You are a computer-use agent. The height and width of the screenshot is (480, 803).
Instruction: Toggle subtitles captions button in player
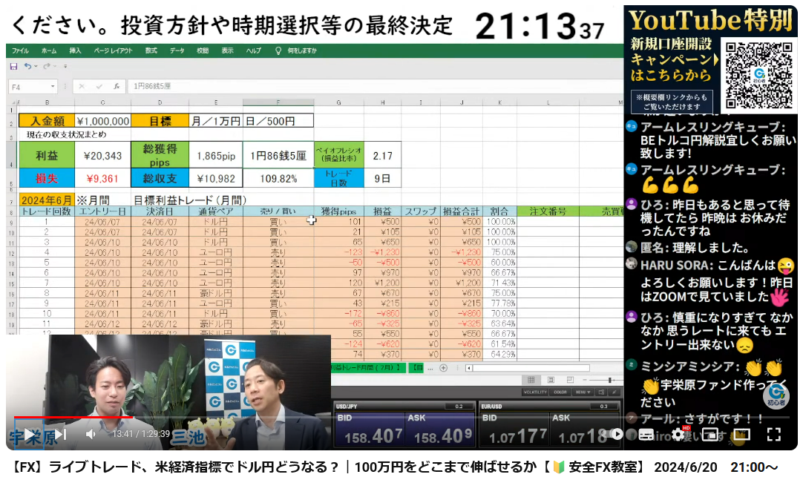tap(646, 434)
